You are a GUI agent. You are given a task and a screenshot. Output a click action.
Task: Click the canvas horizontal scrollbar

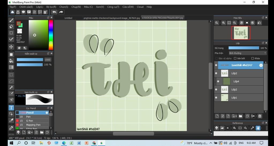tap(133, 133)
